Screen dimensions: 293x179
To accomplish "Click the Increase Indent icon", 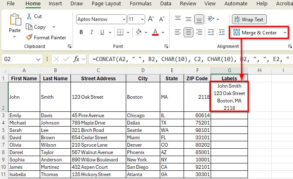I will (222, 32).
